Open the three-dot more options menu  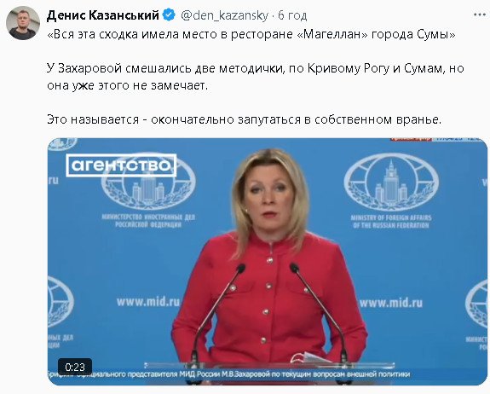(x=480, y=14)
